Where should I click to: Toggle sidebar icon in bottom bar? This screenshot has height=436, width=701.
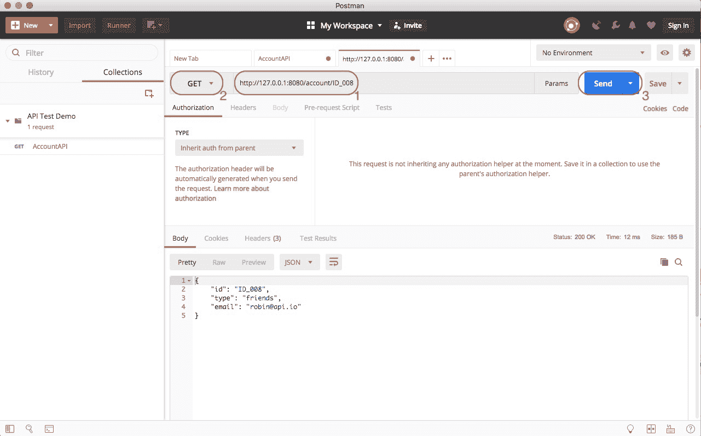pyautogui.click(x=10, y=429)
